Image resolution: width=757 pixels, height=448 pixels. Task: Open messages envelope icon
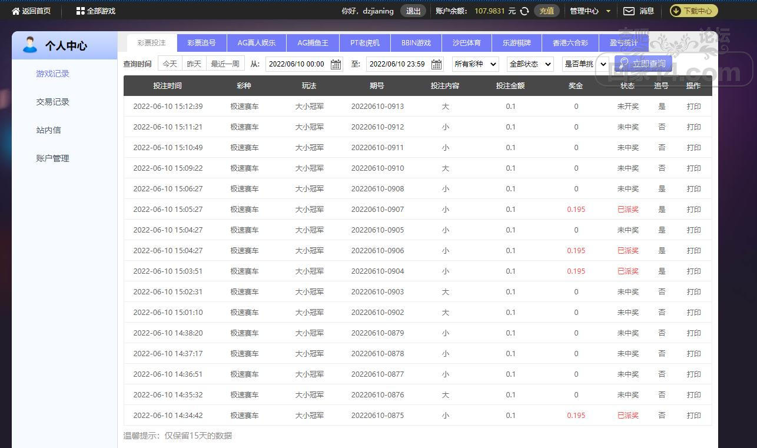click(x=629, y=11)
